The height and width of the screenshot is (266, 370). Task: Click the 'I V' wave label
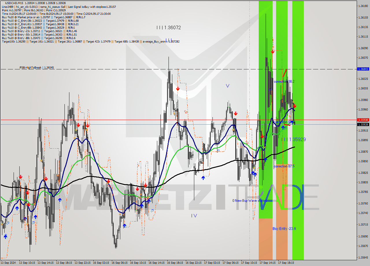[x=194, y=215]
